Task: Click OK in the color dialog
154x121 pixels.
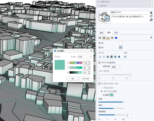Action: coord(72,79)
